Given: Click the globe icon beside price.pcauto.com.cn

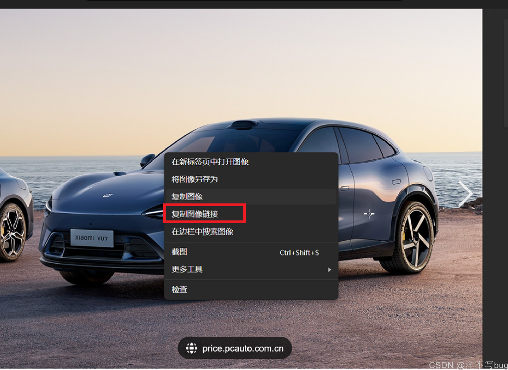Looking at the screenshot, I should 192,348.
